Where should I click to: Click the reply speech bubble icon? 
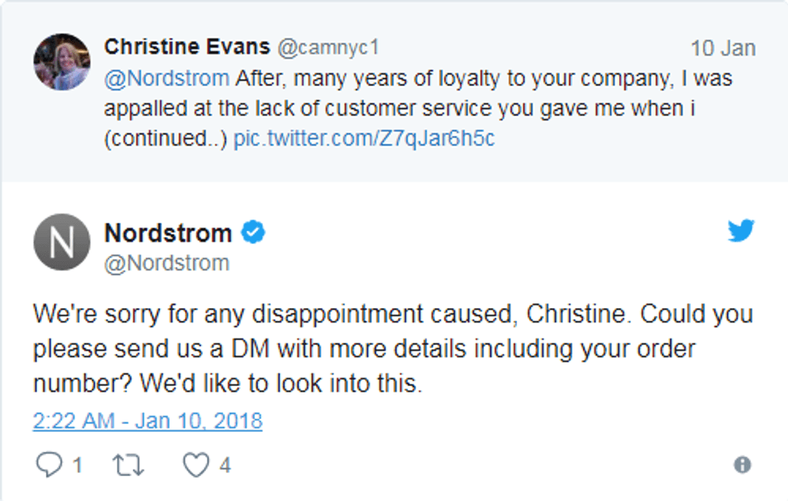(48, 465)
